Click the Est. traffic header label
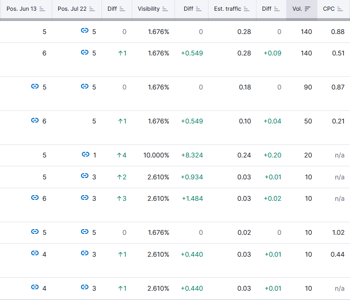This screenshot has width=350, height=300. click(x=228, y=9)
